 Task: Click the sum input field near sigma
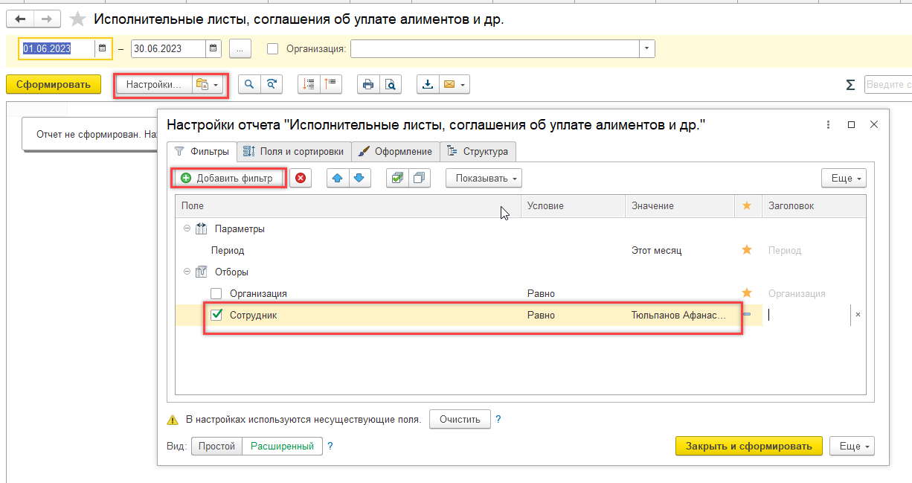[x=888, y=85]
